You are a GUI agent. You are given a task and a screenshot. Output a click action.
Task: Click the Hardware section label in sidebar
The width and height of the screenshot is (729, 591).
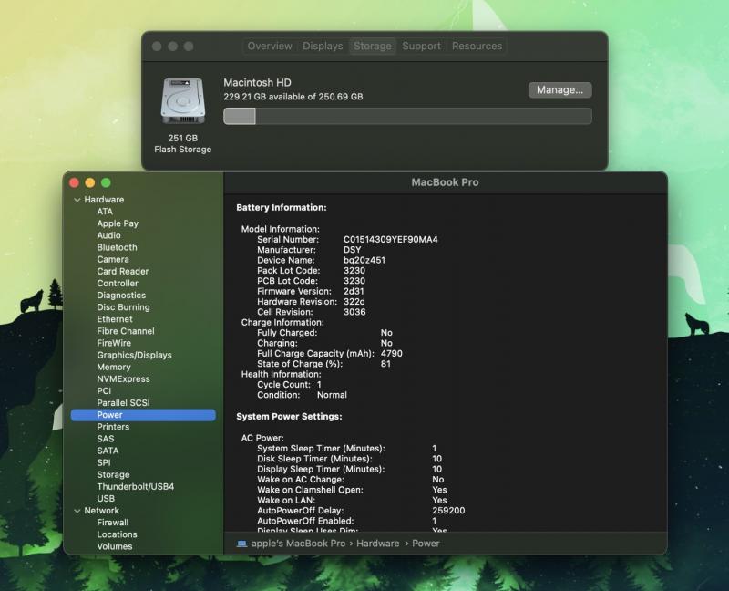coord(104,200)
